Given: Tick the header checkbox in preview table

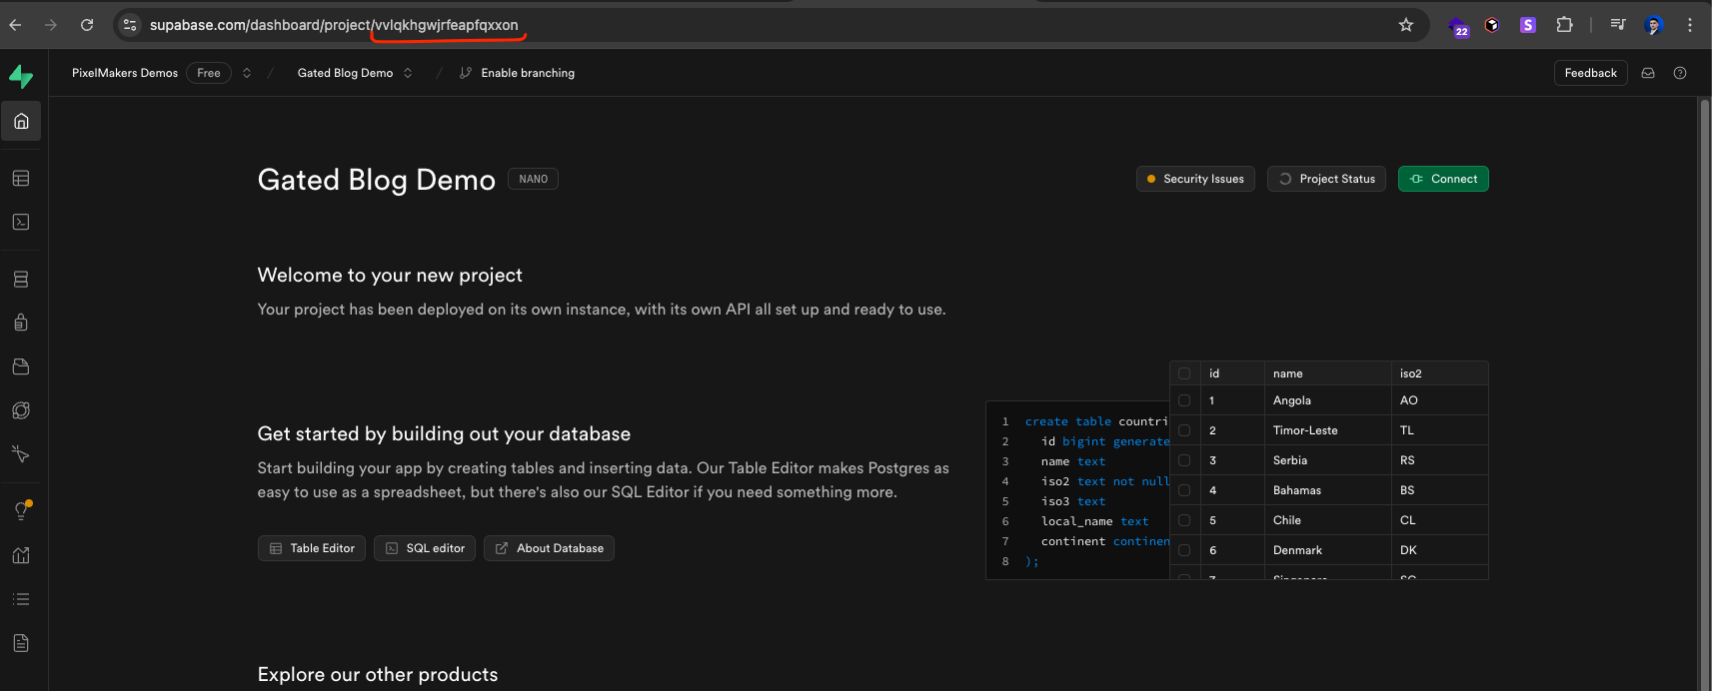Looking at the screenshot, I should (1184, 373).
